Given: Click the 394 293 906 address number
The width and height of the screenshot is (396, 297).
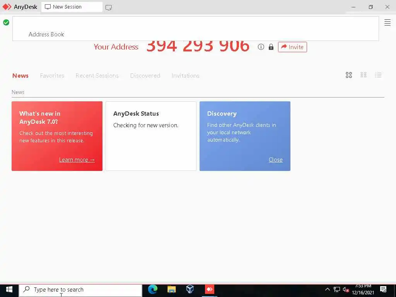Looking at the screenshot, I should pos(198,47).
